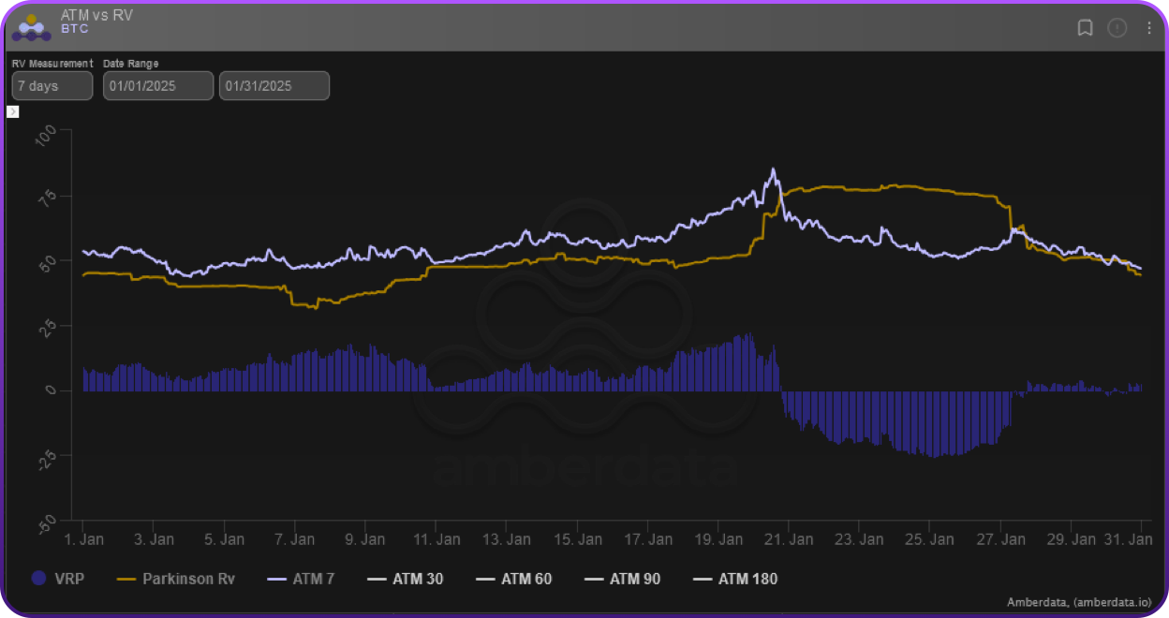The height and width of the screenshot is (618, 1169).
Task: Click the BTC label under chart title
Action: click(75, 29)
